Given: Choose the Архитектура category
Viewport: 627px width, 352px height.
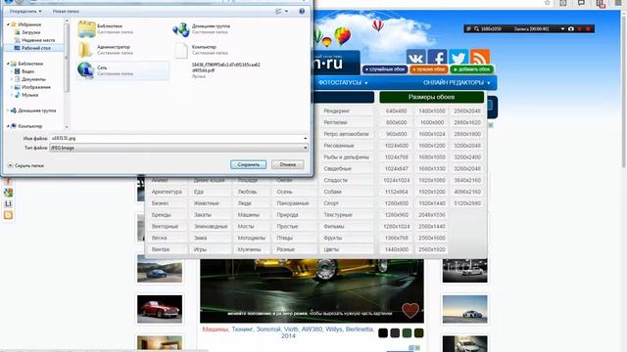Looking at the screenshot, I should pyautogui.click(x=168, y=192).
